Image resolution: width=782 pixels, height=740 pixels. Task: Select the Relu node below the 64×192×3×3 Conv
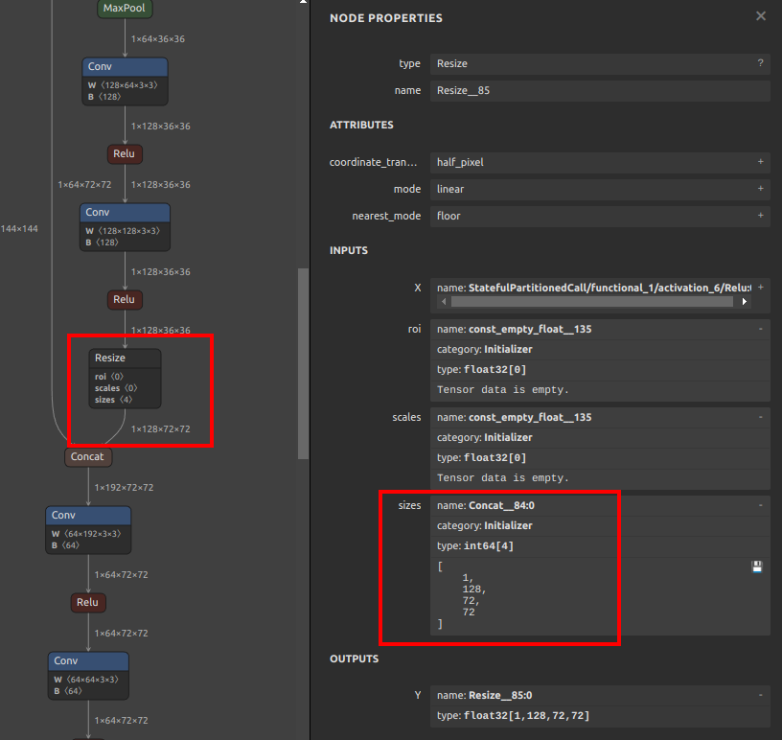[88, 602]
